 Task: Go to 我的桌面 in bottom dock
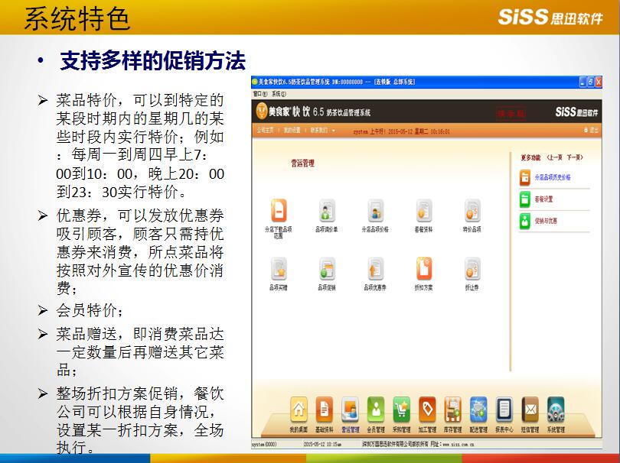pos(299,410)
